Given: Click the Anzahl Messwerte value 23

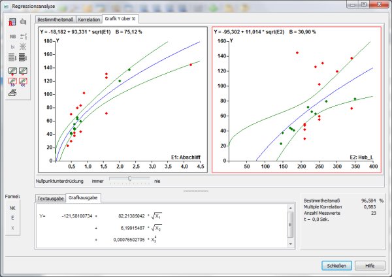Looking at the screenshot, I should coord(374,213).
